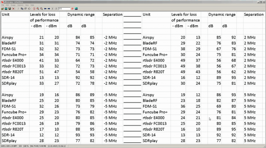Click the 1659 x 839 x 24 BPP status entry

pos(9,146)
